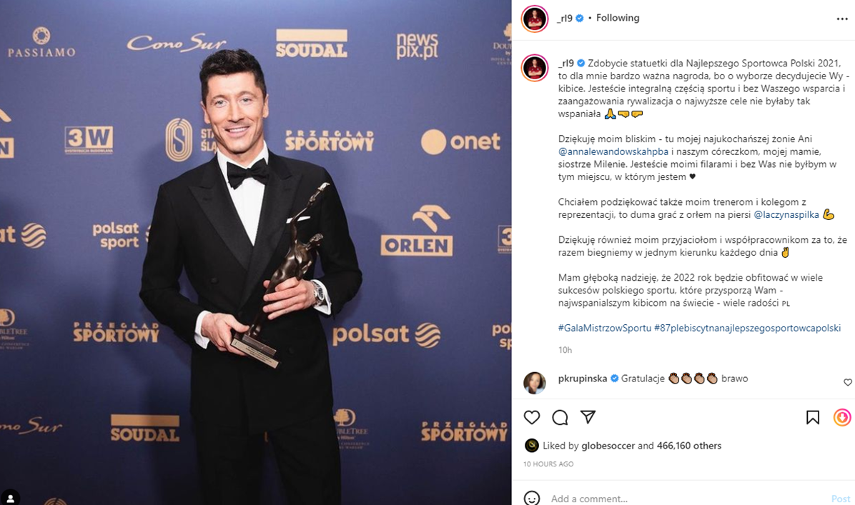
Task: Open emoji picker in comment box
Action: [x=532, y=498]
